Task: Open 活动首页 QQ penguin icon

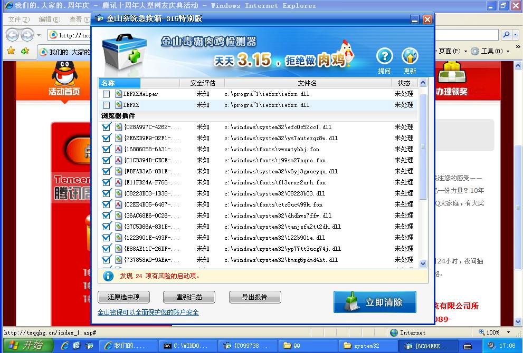Action: pos(64,79)
